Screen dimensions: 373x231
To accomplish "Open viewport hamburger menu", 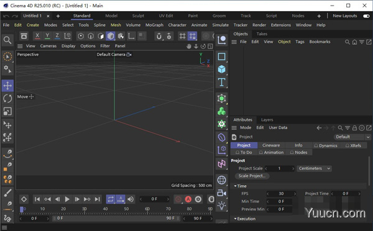I will pyautogui.click(x=21, y=46).
